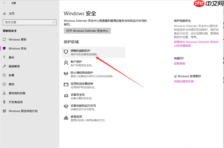The height and width of the screenshot is (148, 224).
Task: Click the heart icon for 设备性能和运行状况
Action: click(x=66, y=107)
